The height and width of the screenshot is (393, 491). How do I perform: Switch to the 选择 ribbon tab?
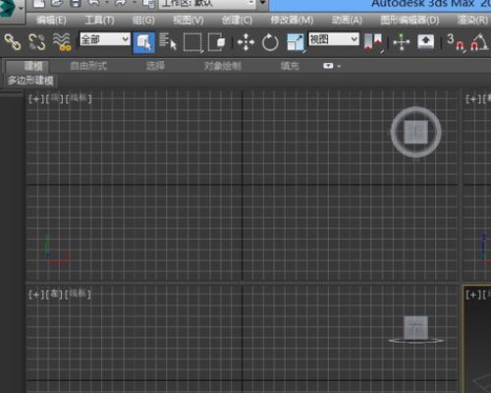point(155,66)
